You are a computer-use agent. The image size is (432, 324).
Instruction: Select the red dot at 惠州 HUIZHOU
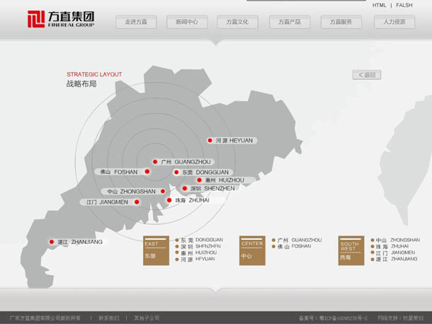[x=200, y=180]
